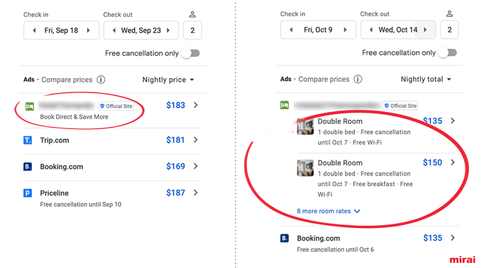Click the Booking.com icon in left panel
The image size is (501, 268).
pyautogui.click(x=28, y=167)
